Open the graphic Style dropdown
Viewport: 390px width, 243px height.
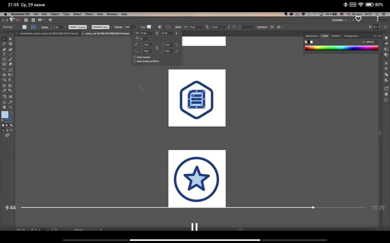153,27
